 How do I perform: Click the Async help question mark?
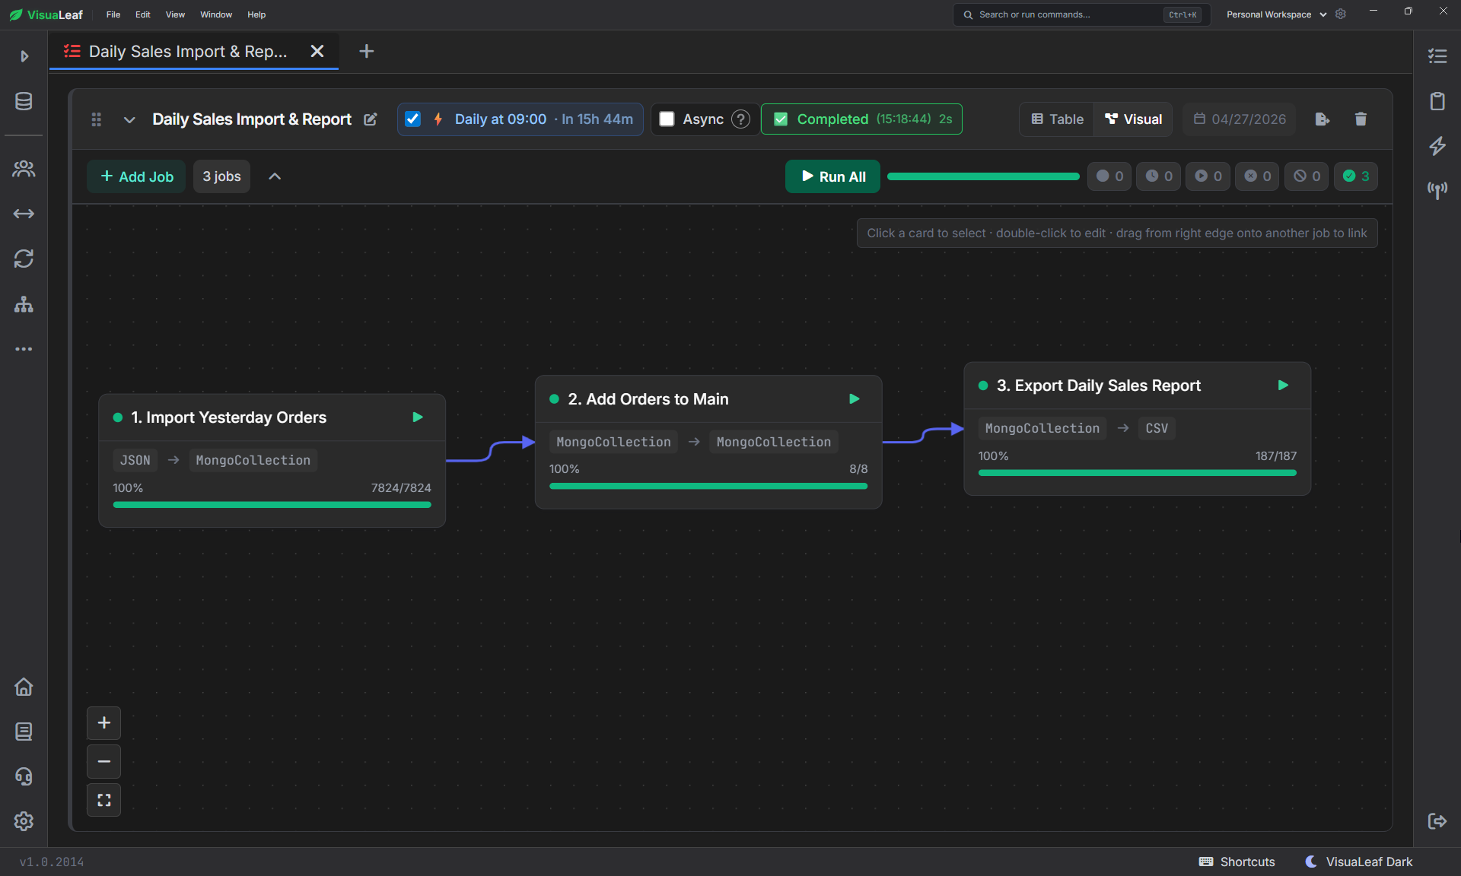740,119
